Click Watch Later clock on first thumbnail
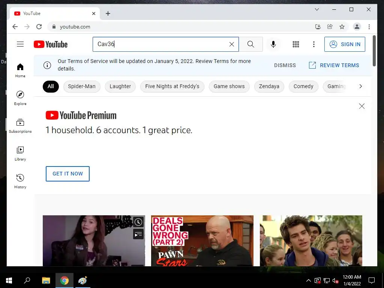 point(138,222)
